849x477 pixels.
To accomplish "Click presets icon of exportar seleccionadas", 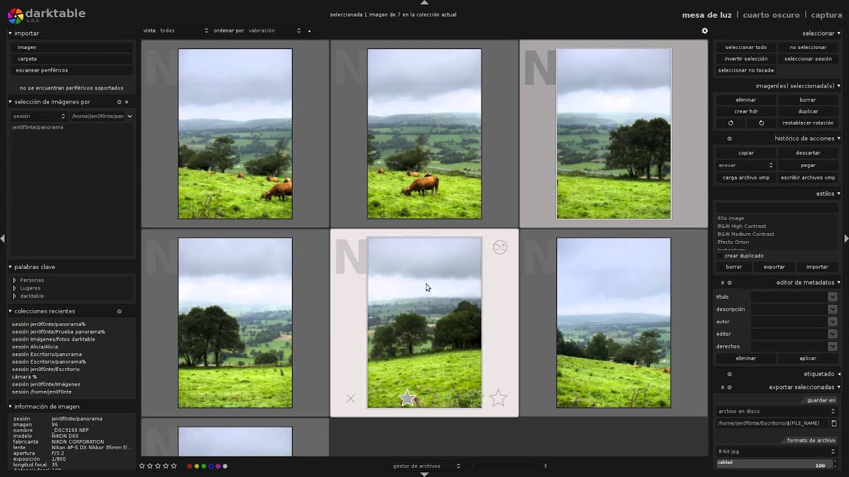I will (x=723, y=388).
